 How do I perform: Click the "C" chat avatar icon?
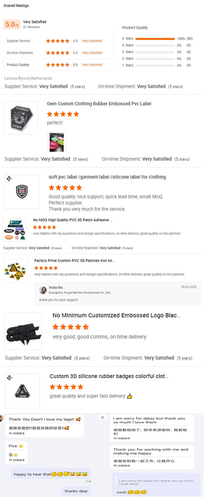click(103, 418)
